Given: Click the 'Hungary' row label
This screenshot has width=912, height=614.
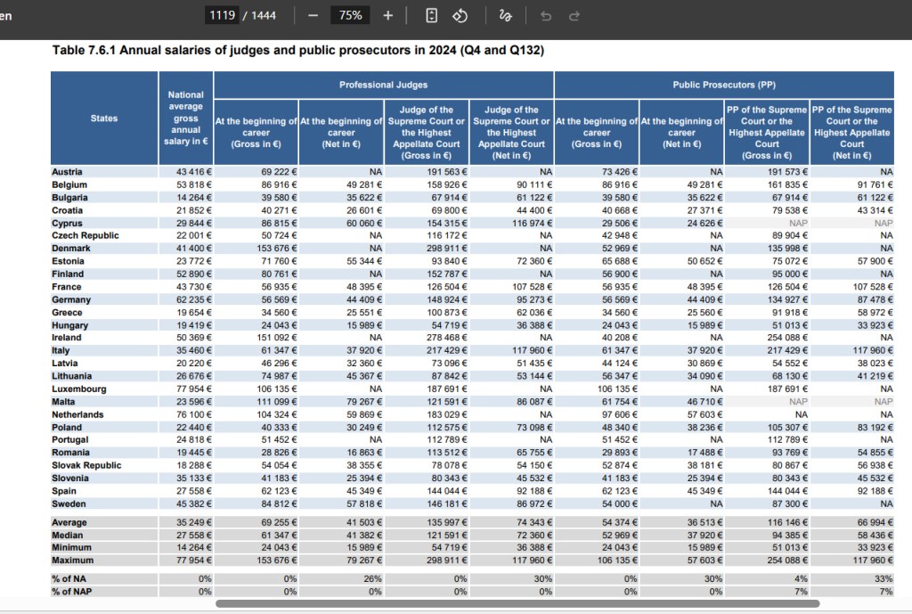Looking at the screenshot, I should pos(69,324).
